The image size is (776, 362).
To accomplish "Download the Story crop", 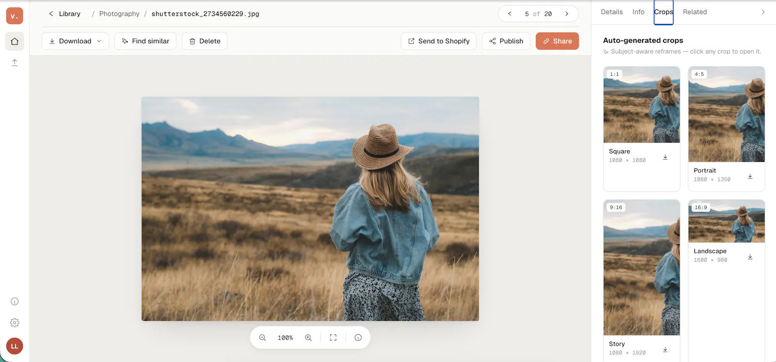I will [665, 349].
